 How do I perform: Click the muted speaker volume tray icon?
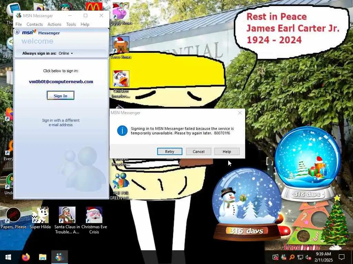(308, 257)
